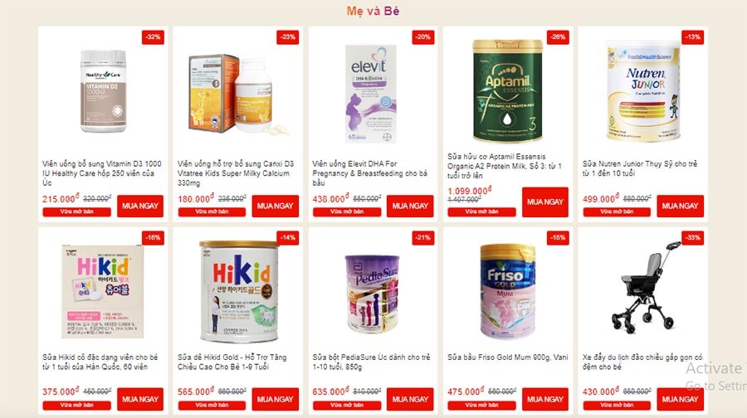
Task: Open the PediaSure can image
Action: click(372, 294)
